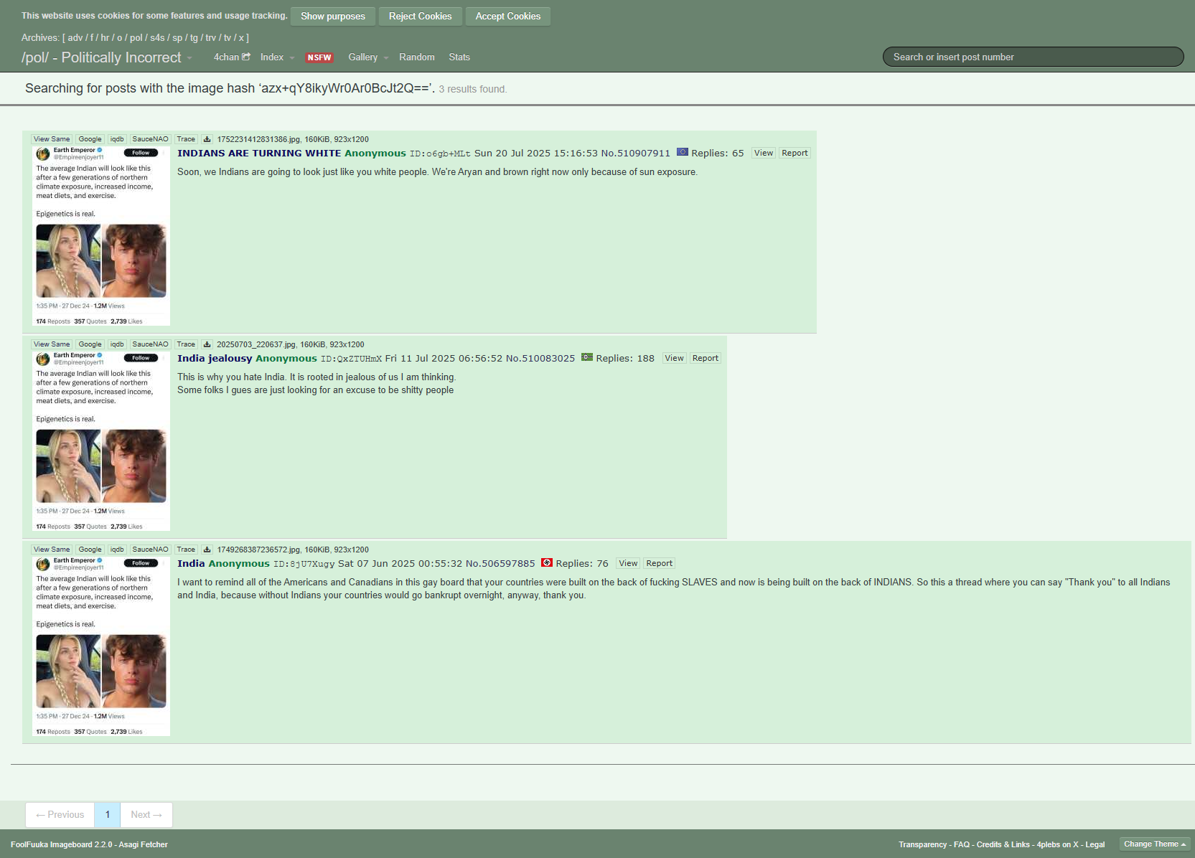Open 4chan external link

point(232,57)
